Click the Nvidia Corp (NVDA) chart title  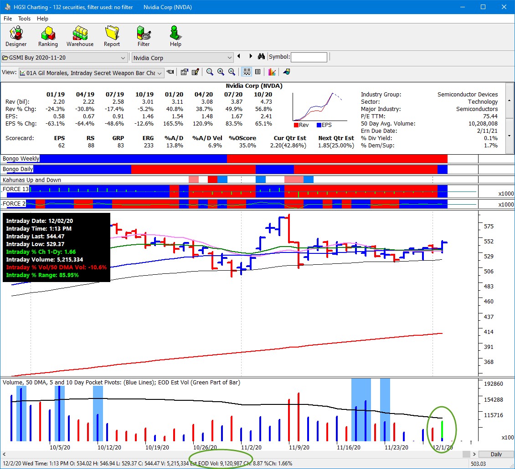tap(254, 86)
